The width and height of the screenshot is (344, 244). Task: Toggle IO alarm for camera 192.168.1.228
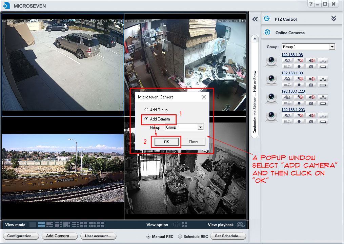tap(287, 103)
